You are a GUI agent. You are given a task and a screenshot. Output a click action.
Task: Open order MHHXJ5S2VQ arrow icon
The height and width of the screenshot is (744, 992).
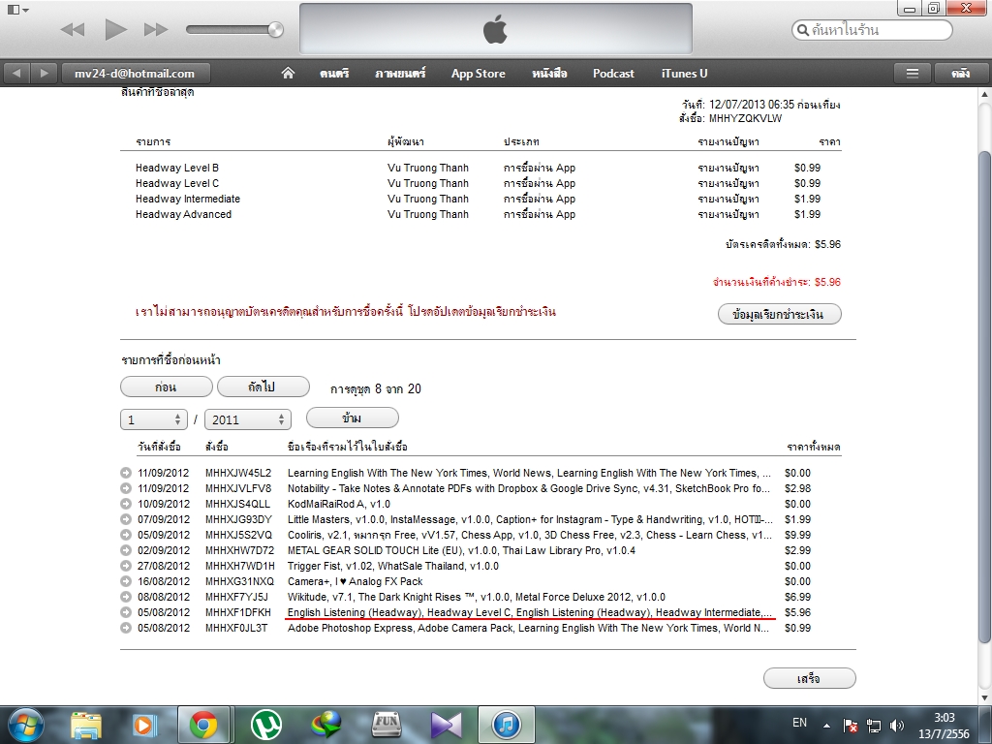(126, 535)
